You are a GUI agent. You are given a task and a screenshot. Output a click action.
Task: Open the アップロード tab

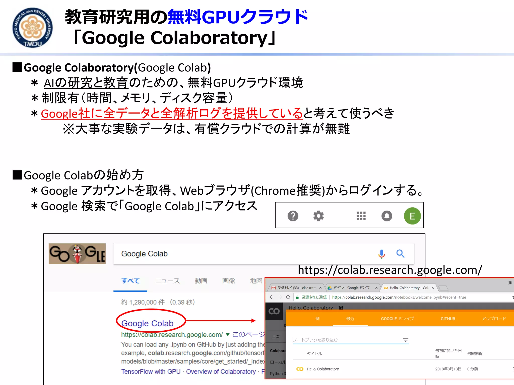pyautogui.click(x=494, y=319)
